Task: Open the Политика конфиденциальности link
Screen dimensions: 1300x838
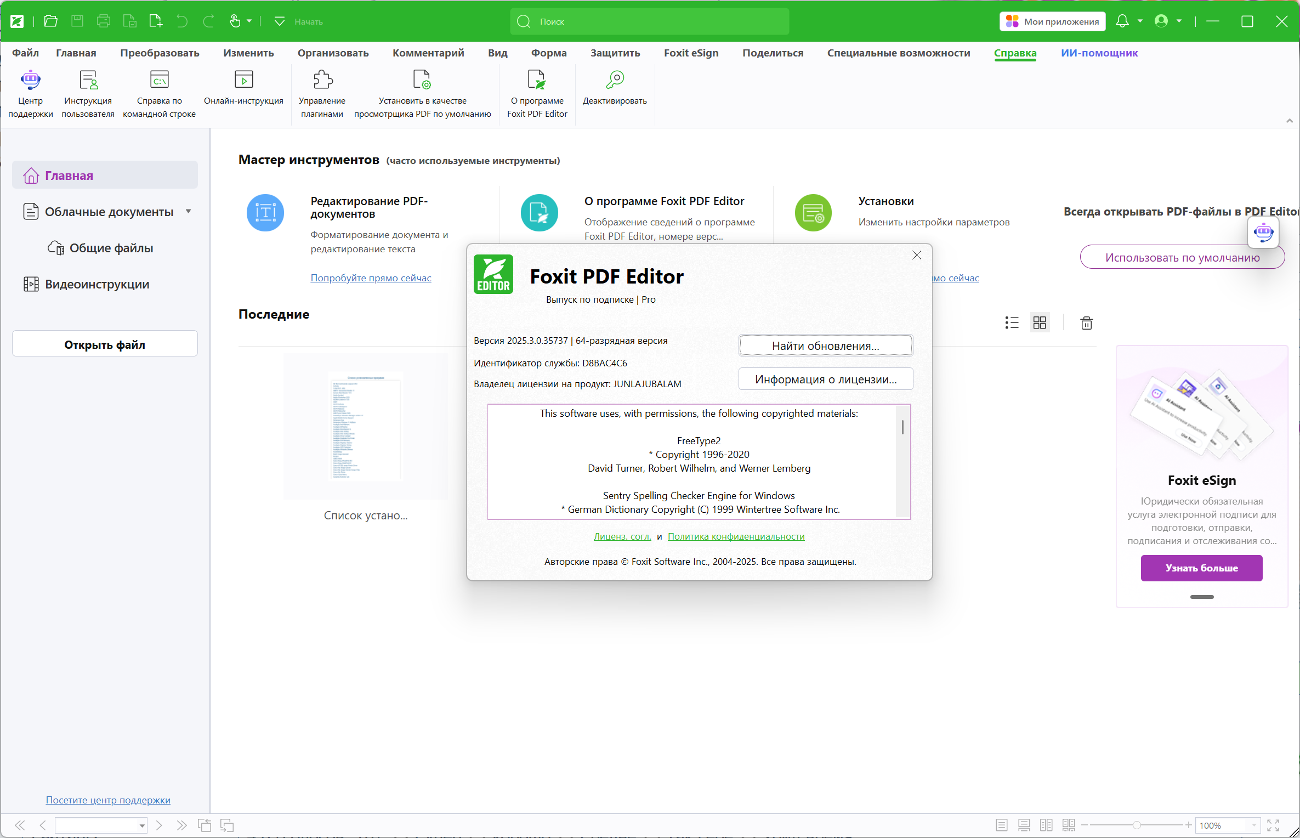Action: tap(736, 536)
